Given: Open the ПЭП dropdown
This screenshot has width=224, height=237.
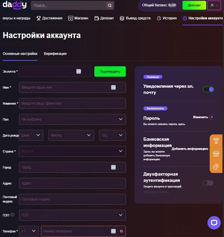Looking at the screenshot, I should coord(72,215).
